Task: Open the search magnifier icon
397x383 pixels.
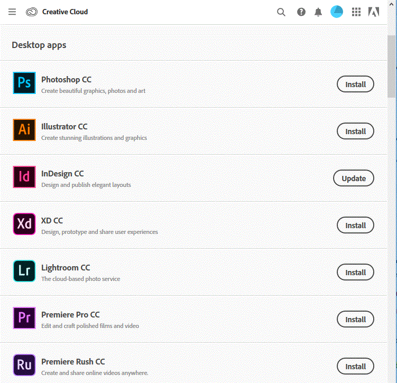Action: coord(281,12)
